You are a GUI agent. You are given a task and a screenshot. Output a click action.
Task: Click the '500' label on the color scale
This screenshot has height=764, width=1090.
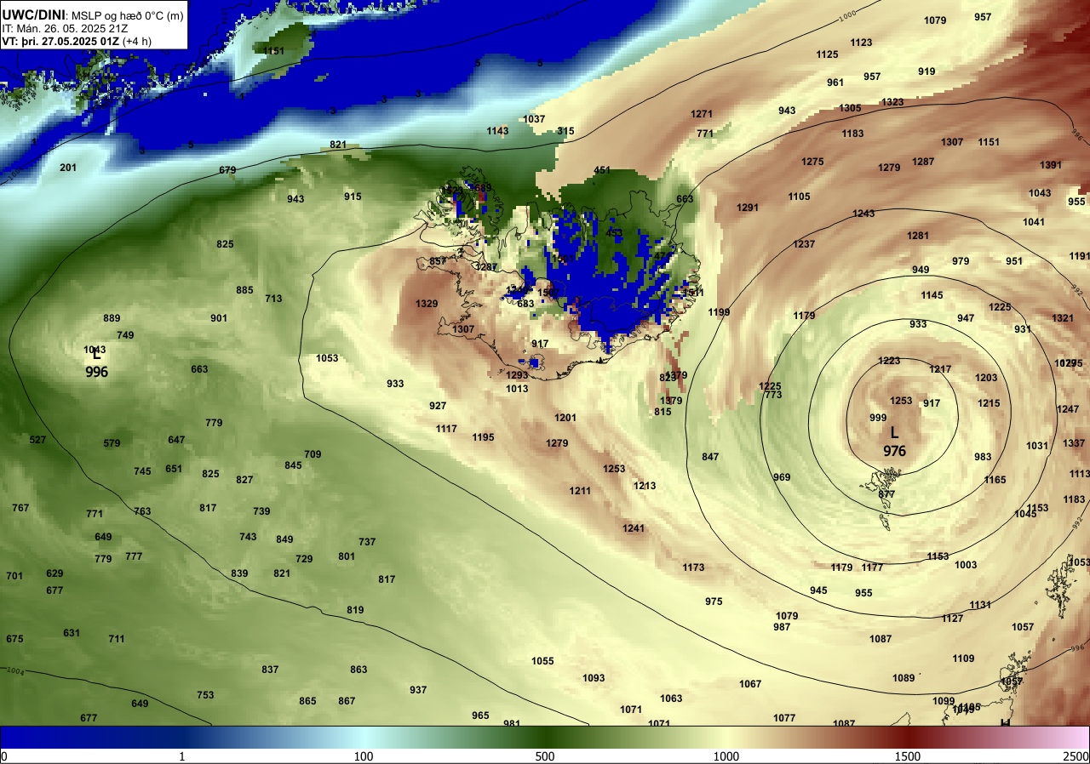click(545, 756)
